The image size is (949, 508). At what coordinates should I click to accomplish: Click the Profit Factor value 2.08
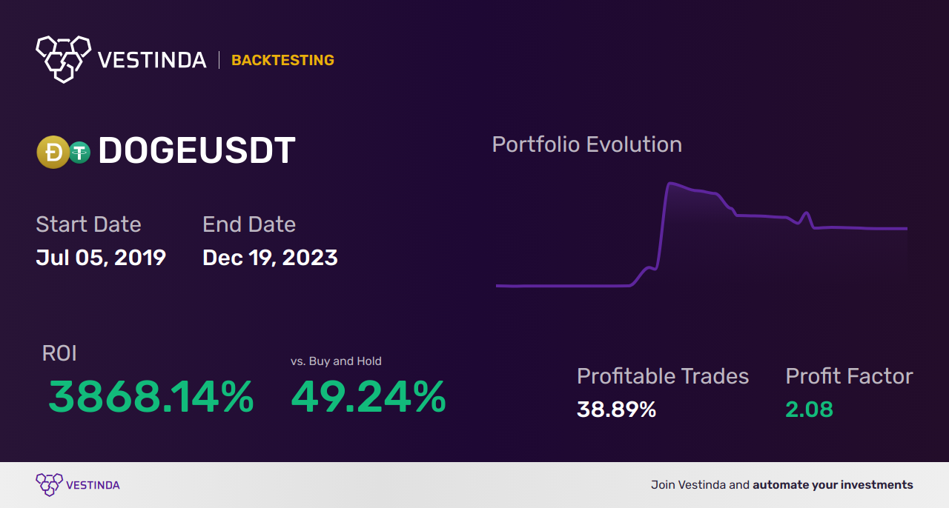(809, 410)
